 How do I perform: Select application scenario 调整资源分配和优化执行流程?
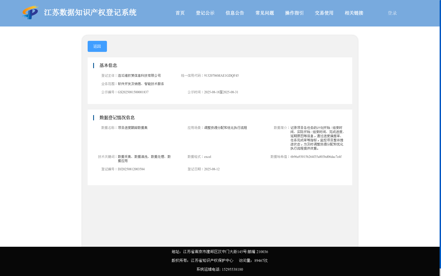pos(225,128)
